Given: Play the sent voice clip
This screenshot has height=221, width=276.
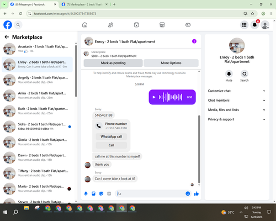Looking at the screenshot, I should pos(154,97).
